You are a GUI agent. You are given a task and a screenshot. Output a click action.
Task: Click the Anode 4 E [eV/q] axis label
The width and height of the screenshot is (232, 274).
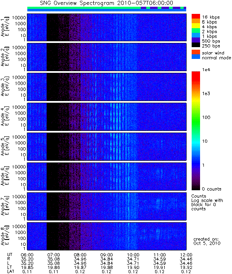click(x=5, y=116)
